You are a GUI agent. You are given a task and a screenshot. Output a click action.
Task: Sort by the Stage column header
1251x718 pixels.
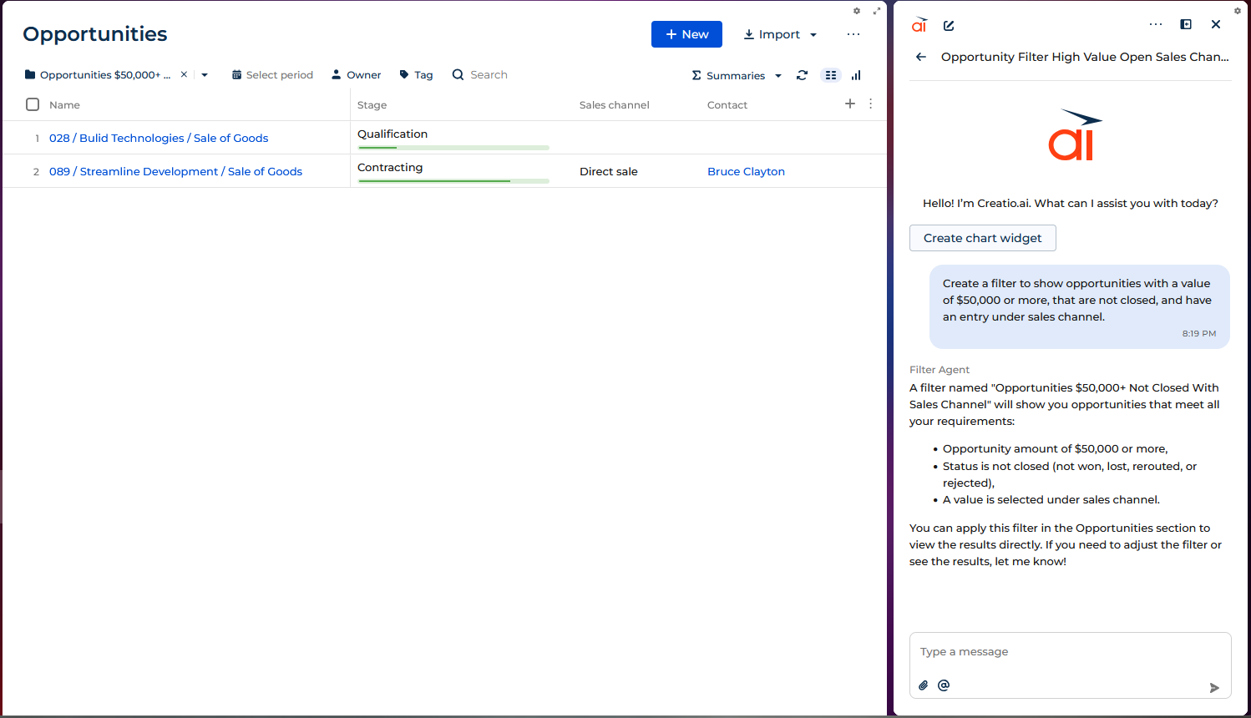tap(372, 104)
